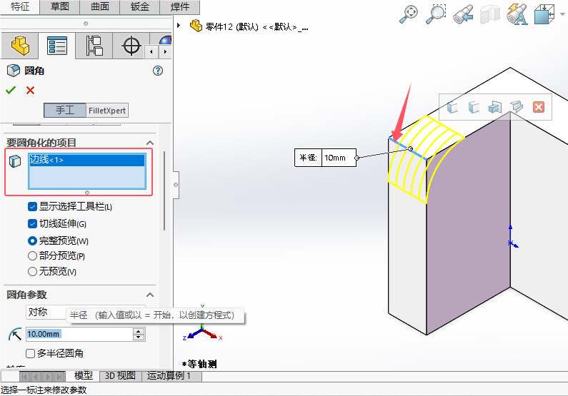
Task: Expand flyout tree arrow in viewport
Action: pos(179,25)
